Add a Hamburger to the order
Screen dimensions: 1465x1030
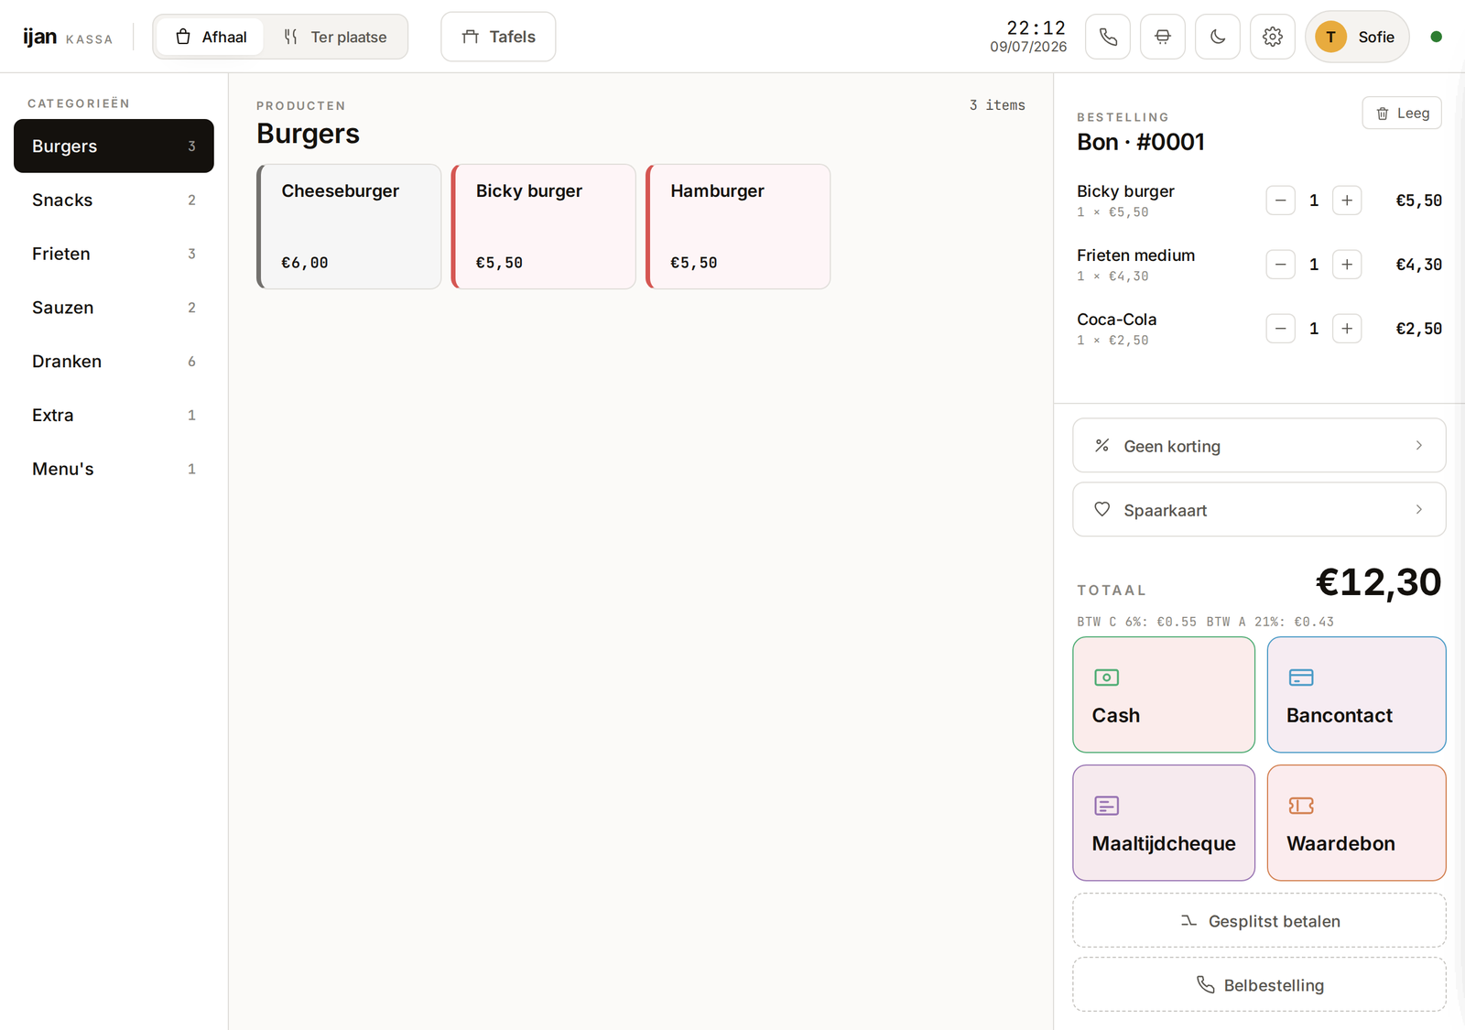tap(738, 227)
